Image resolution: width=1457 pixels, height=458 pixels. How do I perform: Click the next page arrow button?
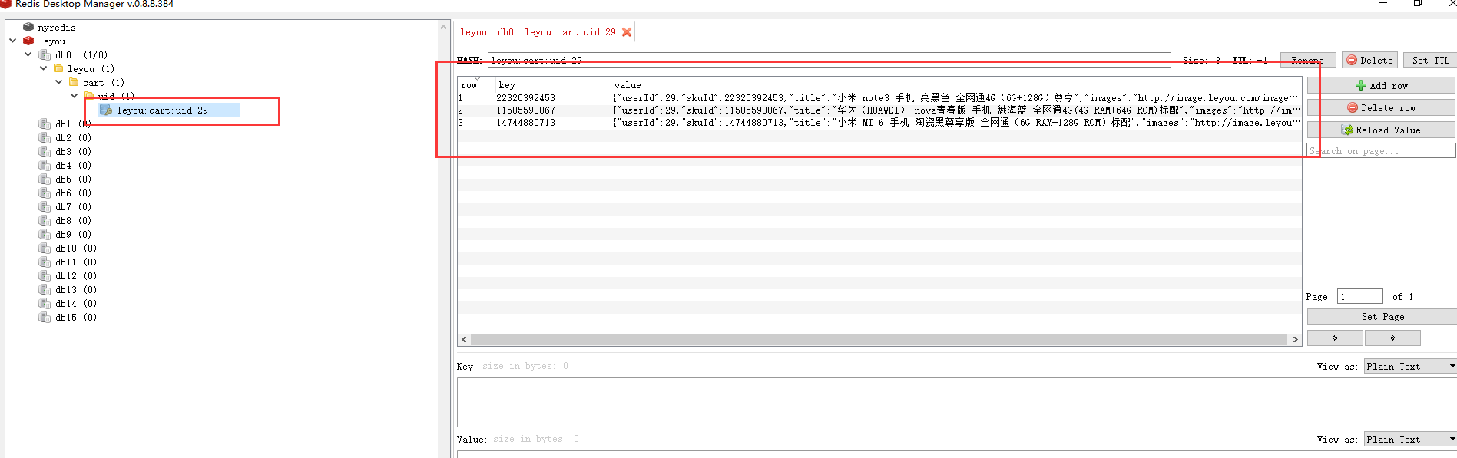tap(1392, 338)
